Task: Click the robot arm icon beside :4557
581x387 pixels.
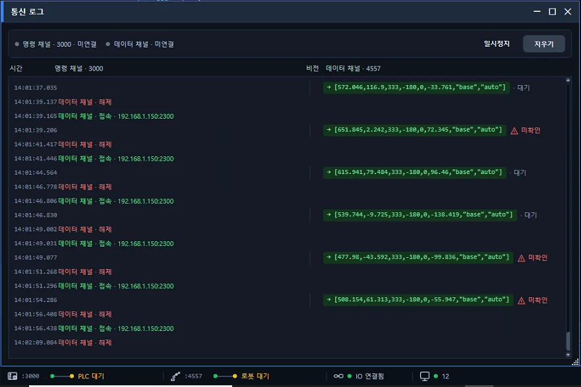Action: (x=175, y=376)
